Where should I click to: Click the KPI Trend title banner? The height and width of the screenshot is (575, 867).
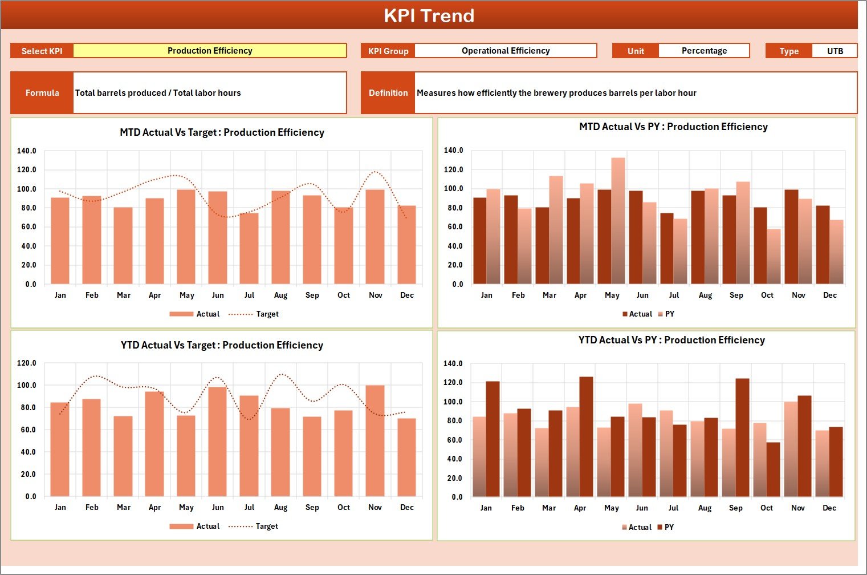[x=430, y=15]
